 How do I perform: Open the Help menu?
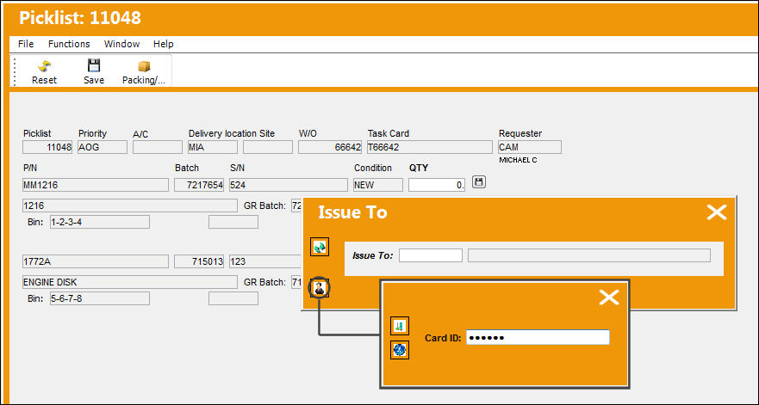tap(163, 44)
